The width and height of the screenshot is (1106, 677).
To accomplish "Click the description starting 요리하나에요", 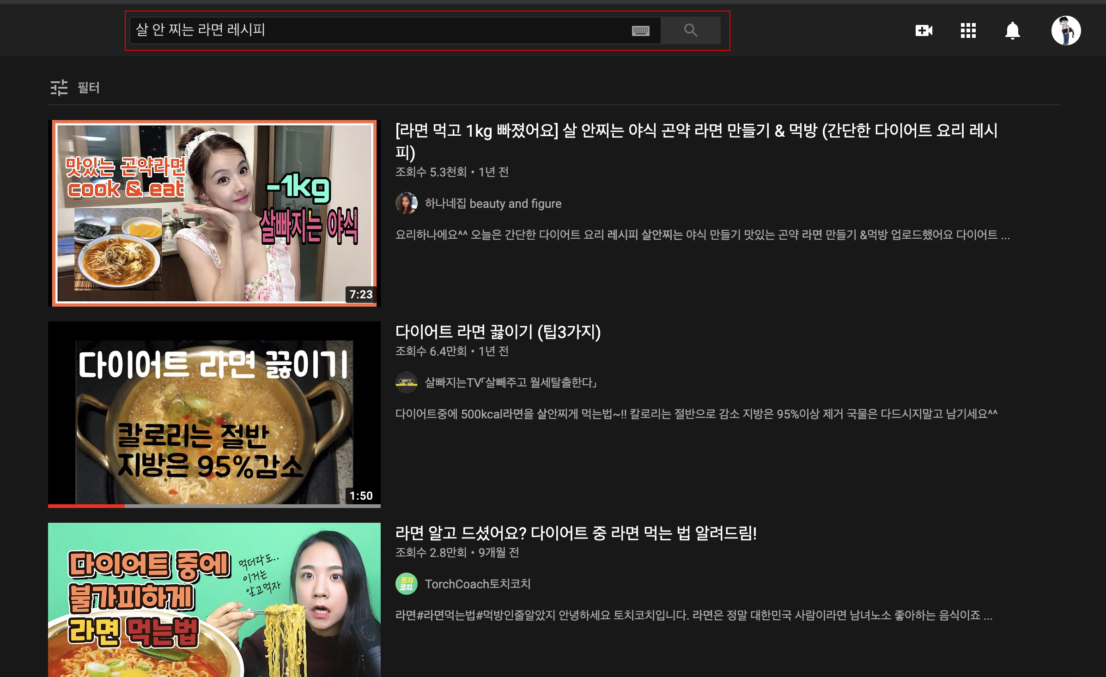I will point(703,235).
